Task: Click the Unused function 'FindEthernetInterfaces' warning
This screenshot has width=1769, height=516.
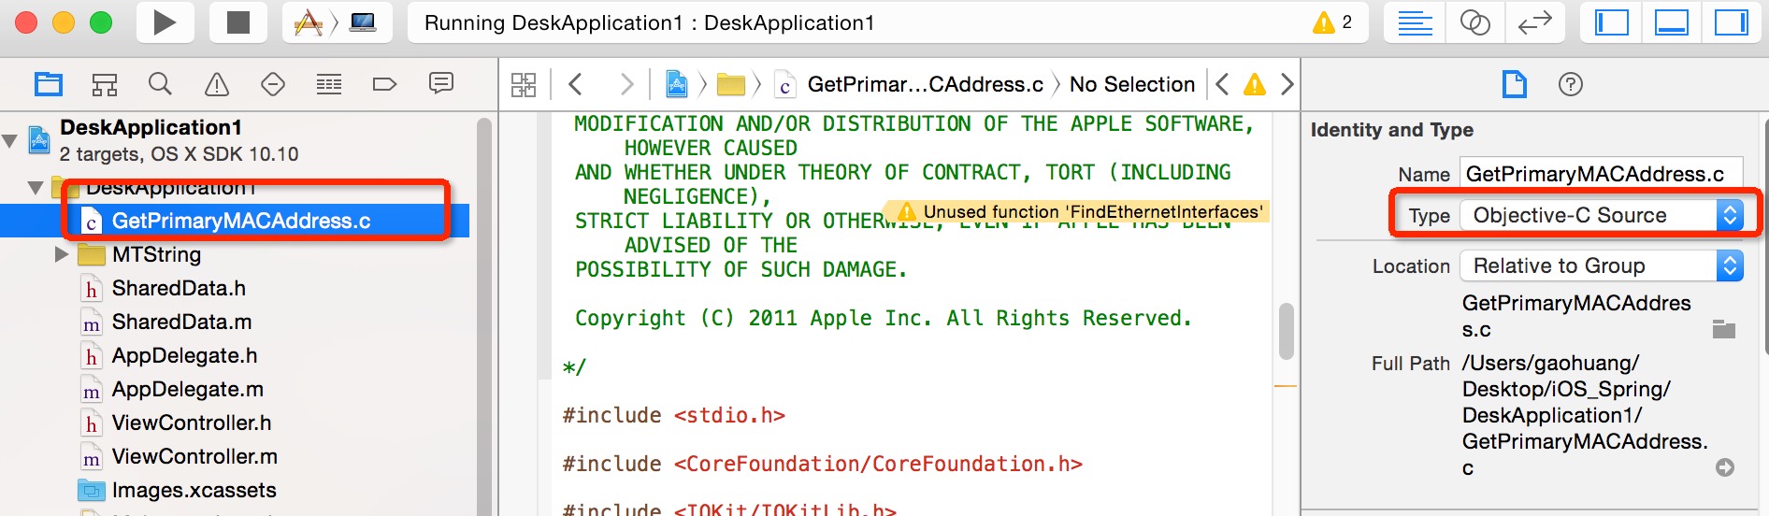Action: [x=1076, y=211]
